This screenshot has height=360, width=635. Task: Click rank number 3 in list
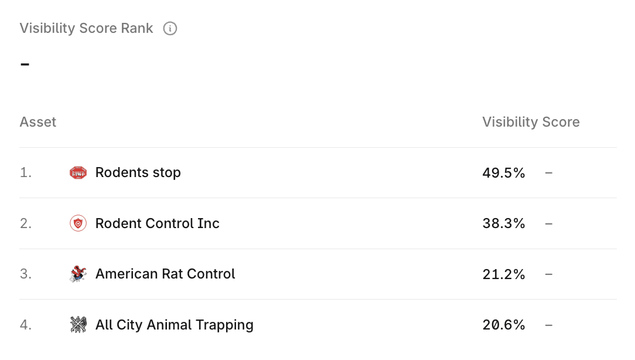[x=26, y=274]
